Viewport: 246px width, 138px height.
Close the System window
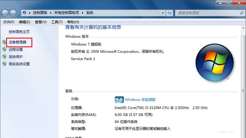(x=239, y=3)
